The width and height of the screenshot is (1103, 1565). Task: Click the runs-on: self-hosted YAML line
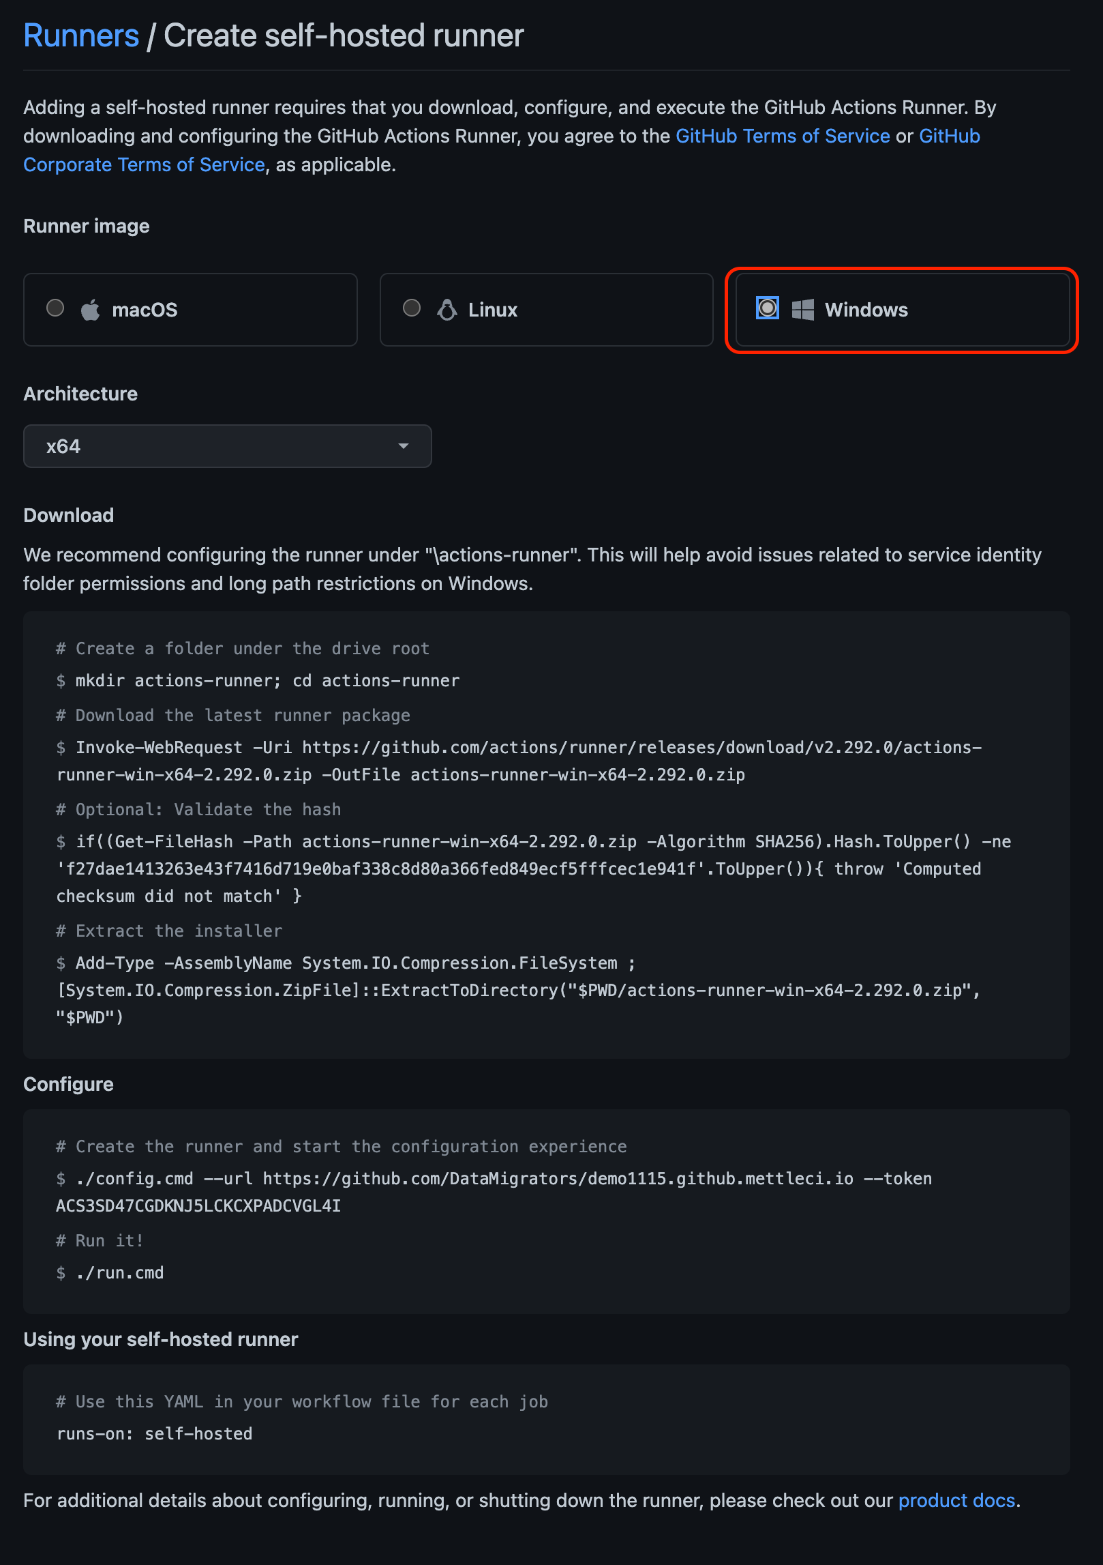click(x=155, y=1433)
